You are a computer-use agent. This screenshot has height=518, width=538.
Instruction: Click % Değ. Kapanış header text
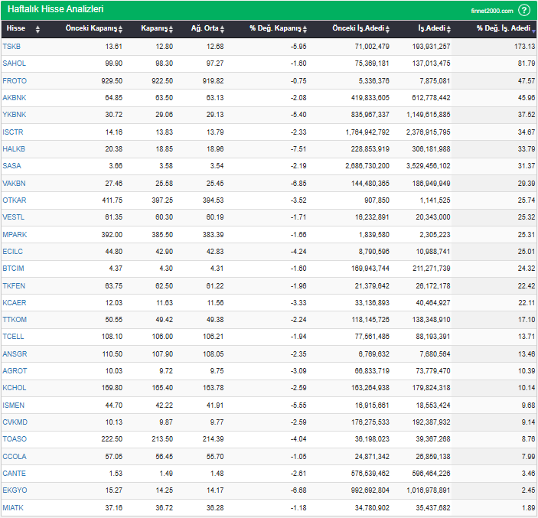point(276,28)
